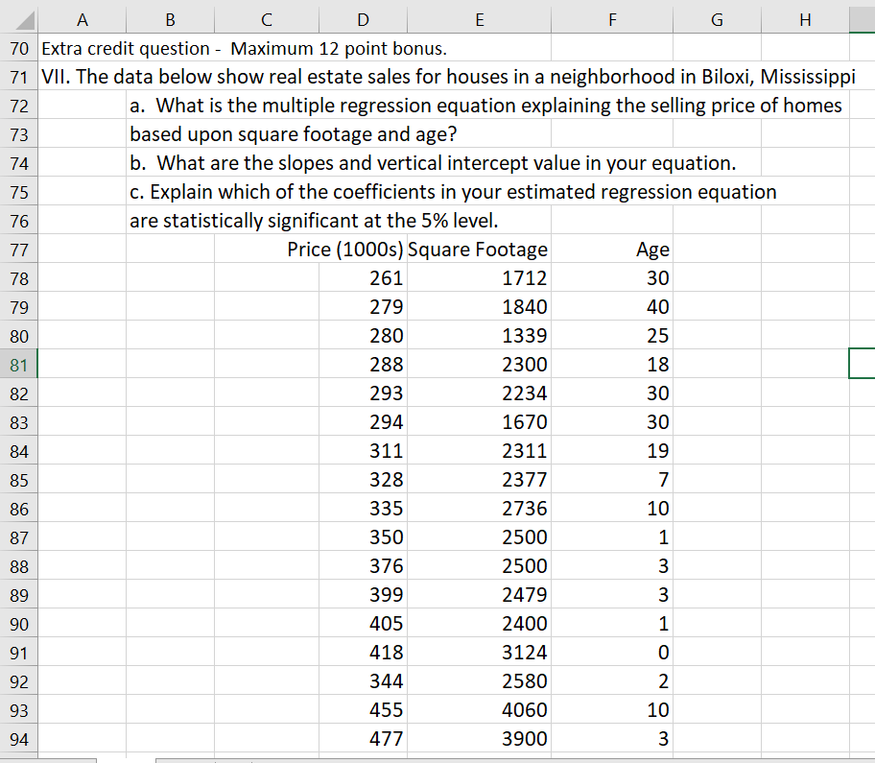Click price cell 311
This screenshot has width=875, height=763.
(364, 450)
